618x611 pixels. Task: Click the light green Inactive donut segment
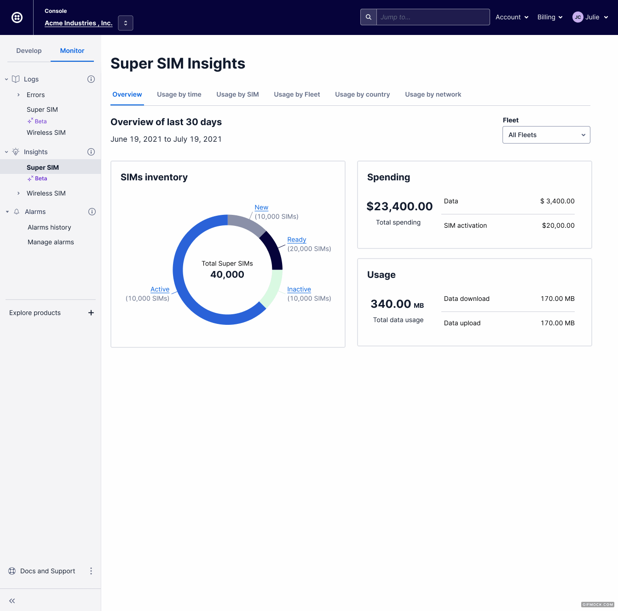[x=273, y=288]
